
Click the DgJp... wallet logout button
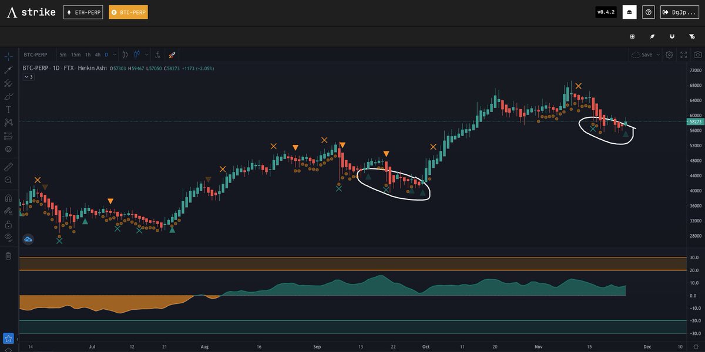point(680,12)
